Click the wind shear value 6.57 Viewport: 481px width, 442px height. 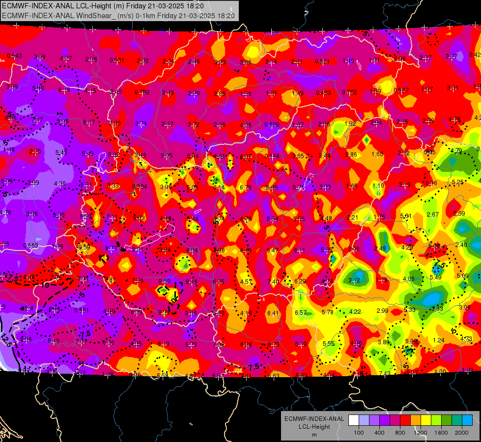[301, 312]
